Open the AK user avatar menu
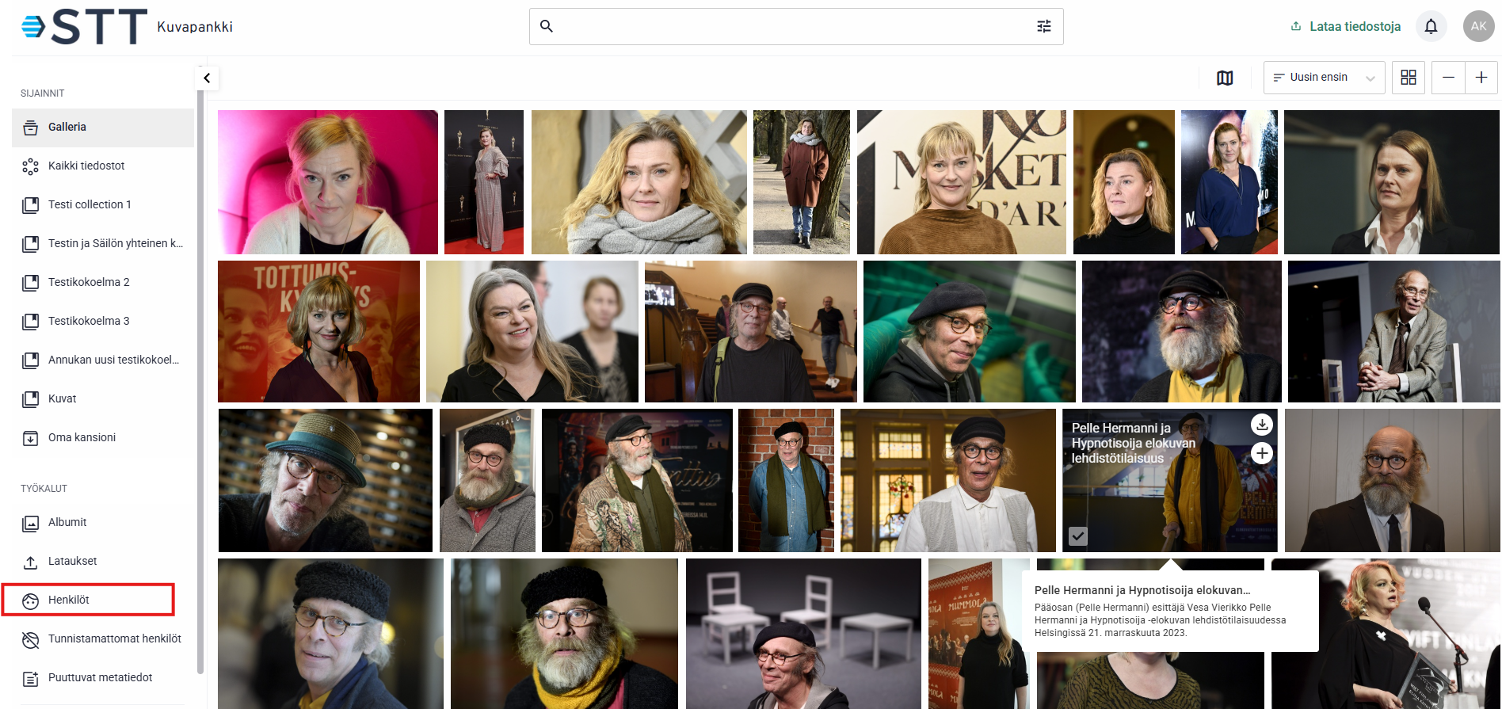This screenshot has height=709, width=1502. coord(1478,26)
